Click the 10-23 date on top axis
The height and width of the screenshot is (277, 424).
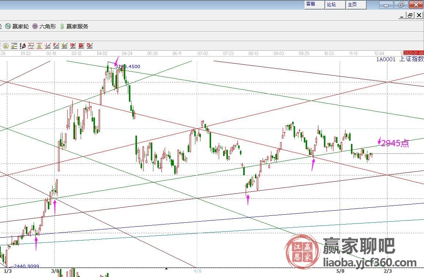coord(329,54)
